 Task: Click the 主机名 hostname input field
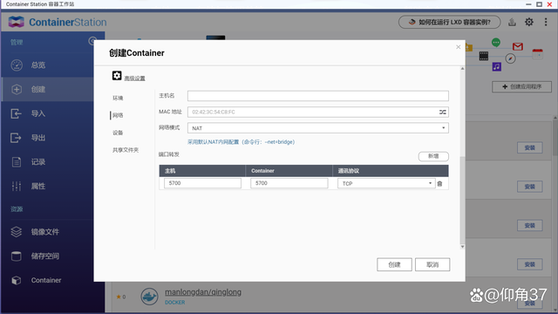tap(317, 96)
